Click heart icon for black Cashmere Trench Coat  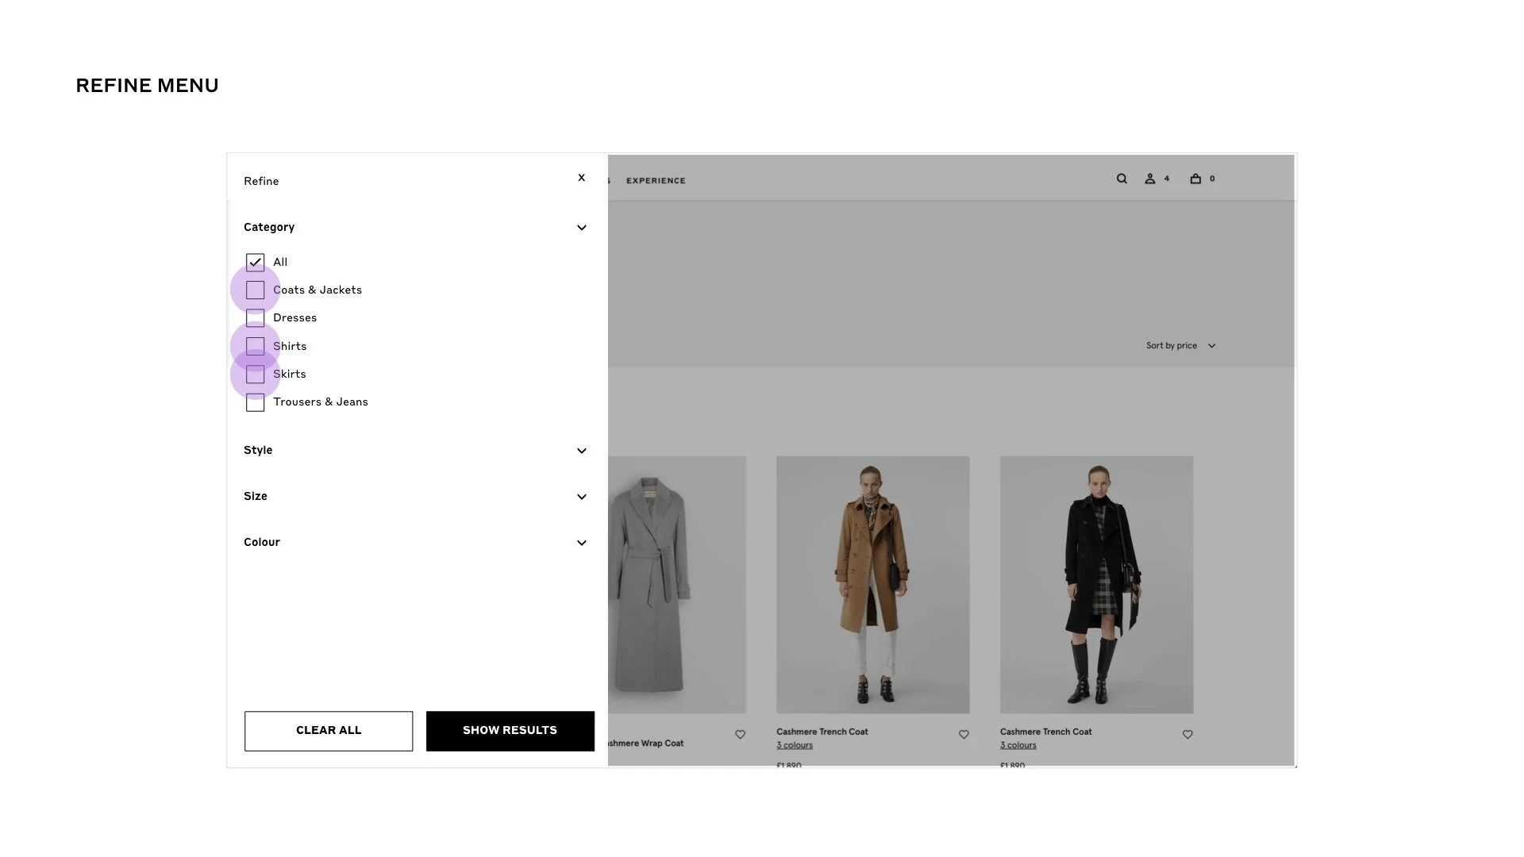coord(1187,735)
